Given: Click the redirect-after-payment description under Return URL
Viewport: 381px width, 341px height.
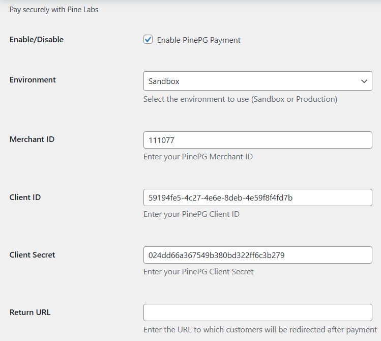Looking at the screenshot, I should (x=260, y=330).
